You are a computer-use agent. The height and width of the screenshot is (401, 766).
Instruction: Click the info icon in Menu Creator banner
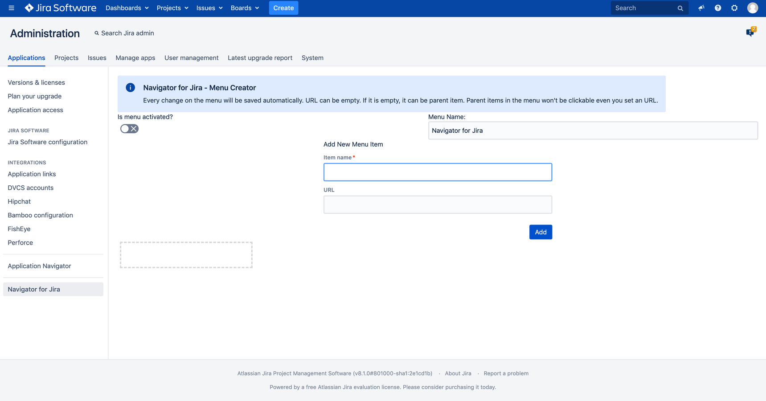pyautogui.click(x=131, y=88)
